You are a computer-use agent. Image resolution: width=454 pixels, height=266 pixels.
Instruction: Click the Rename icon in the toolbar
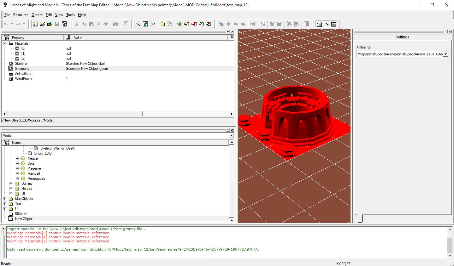[106, 24]
